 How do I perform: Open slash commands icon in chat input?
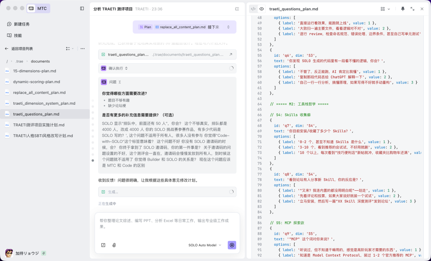103,245
